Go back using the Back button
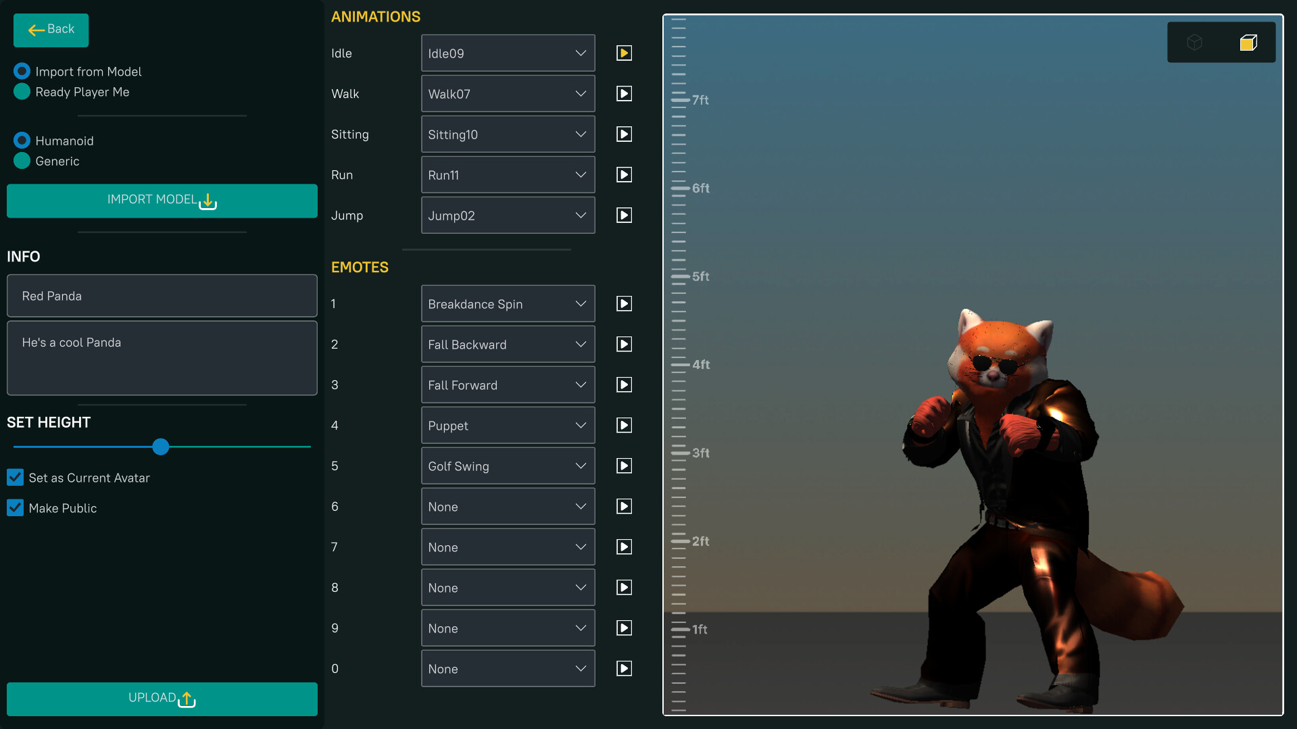Viewport: 1297px width, 729px height. (51, 30)
